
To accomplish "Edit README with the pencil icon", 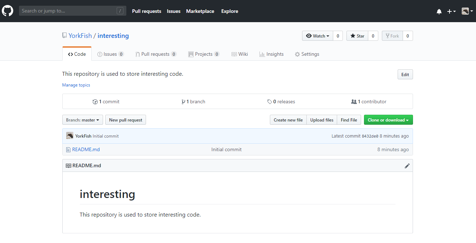I will 407,166.
